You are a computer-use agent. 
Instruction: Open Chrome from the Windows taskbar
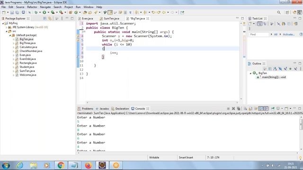pyautogui.click(x=61, y=165)
